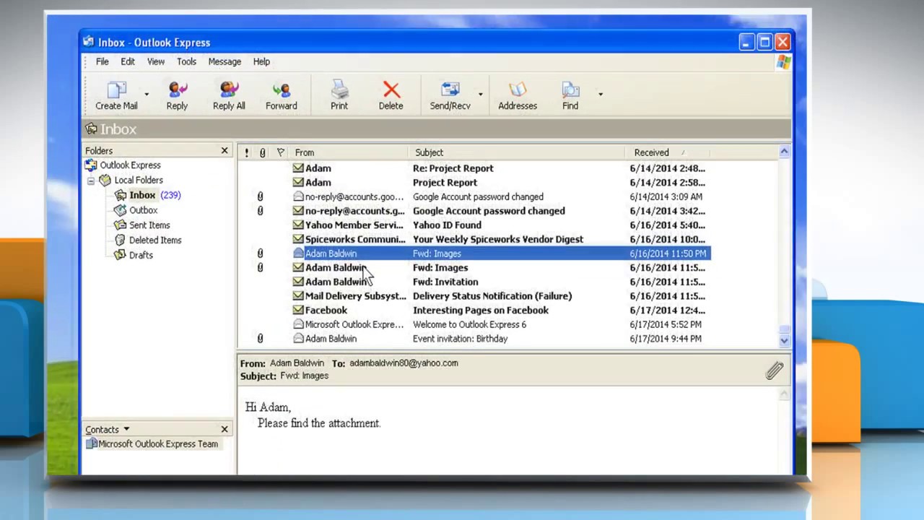Select unread 'Google Account password changed' 3:42 message
Viewport: 924px width, 520px height.
[x=474, y=211]
